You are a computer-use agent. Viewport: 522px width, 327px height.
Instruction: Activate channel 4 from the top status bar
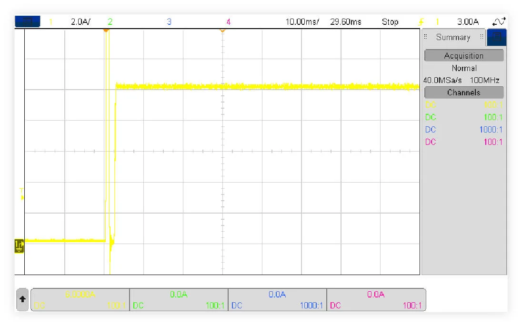(228, 21)
